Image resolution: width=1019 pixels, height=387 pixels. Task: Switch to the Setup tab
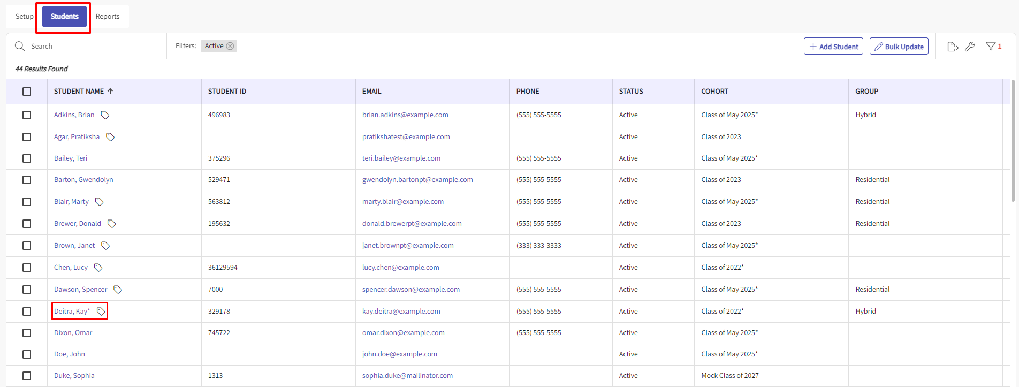pos(24,17)
